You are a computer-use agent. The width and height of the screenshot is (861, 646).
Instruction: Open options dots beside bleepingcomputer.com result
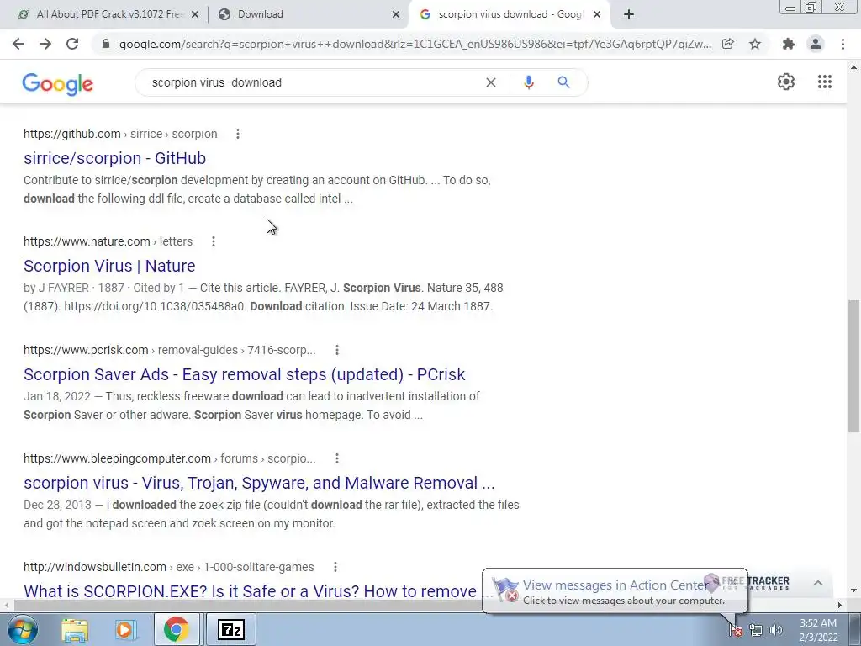point(337,458)
